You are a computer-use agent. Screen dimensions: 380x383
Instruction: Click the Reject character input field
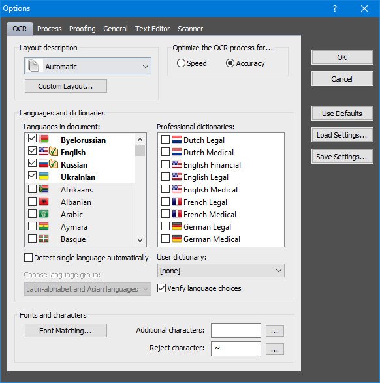[236, 348]
